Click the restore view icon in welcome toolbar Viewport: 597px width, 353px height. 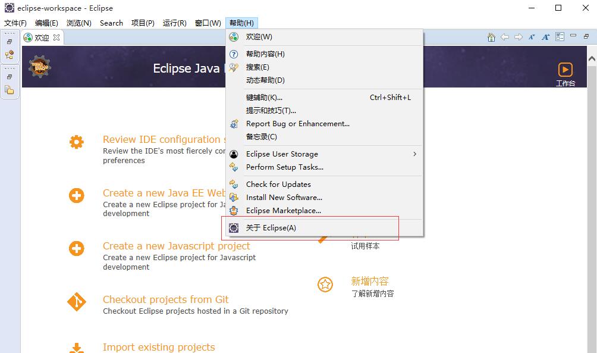click(586, 36)
